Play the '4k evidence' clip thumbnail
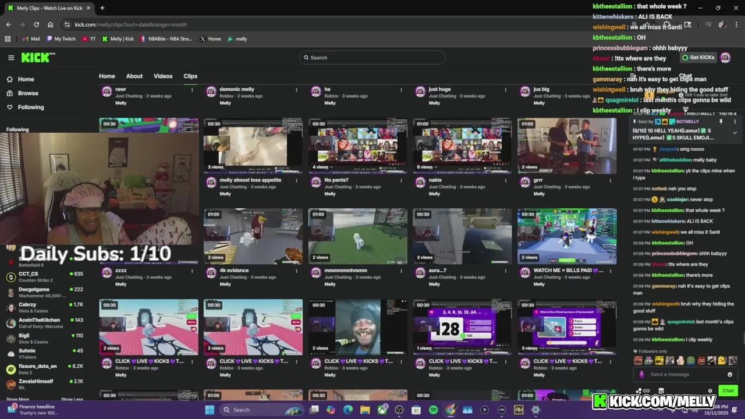Screen dimensions: 745x419 coord(253,236)
